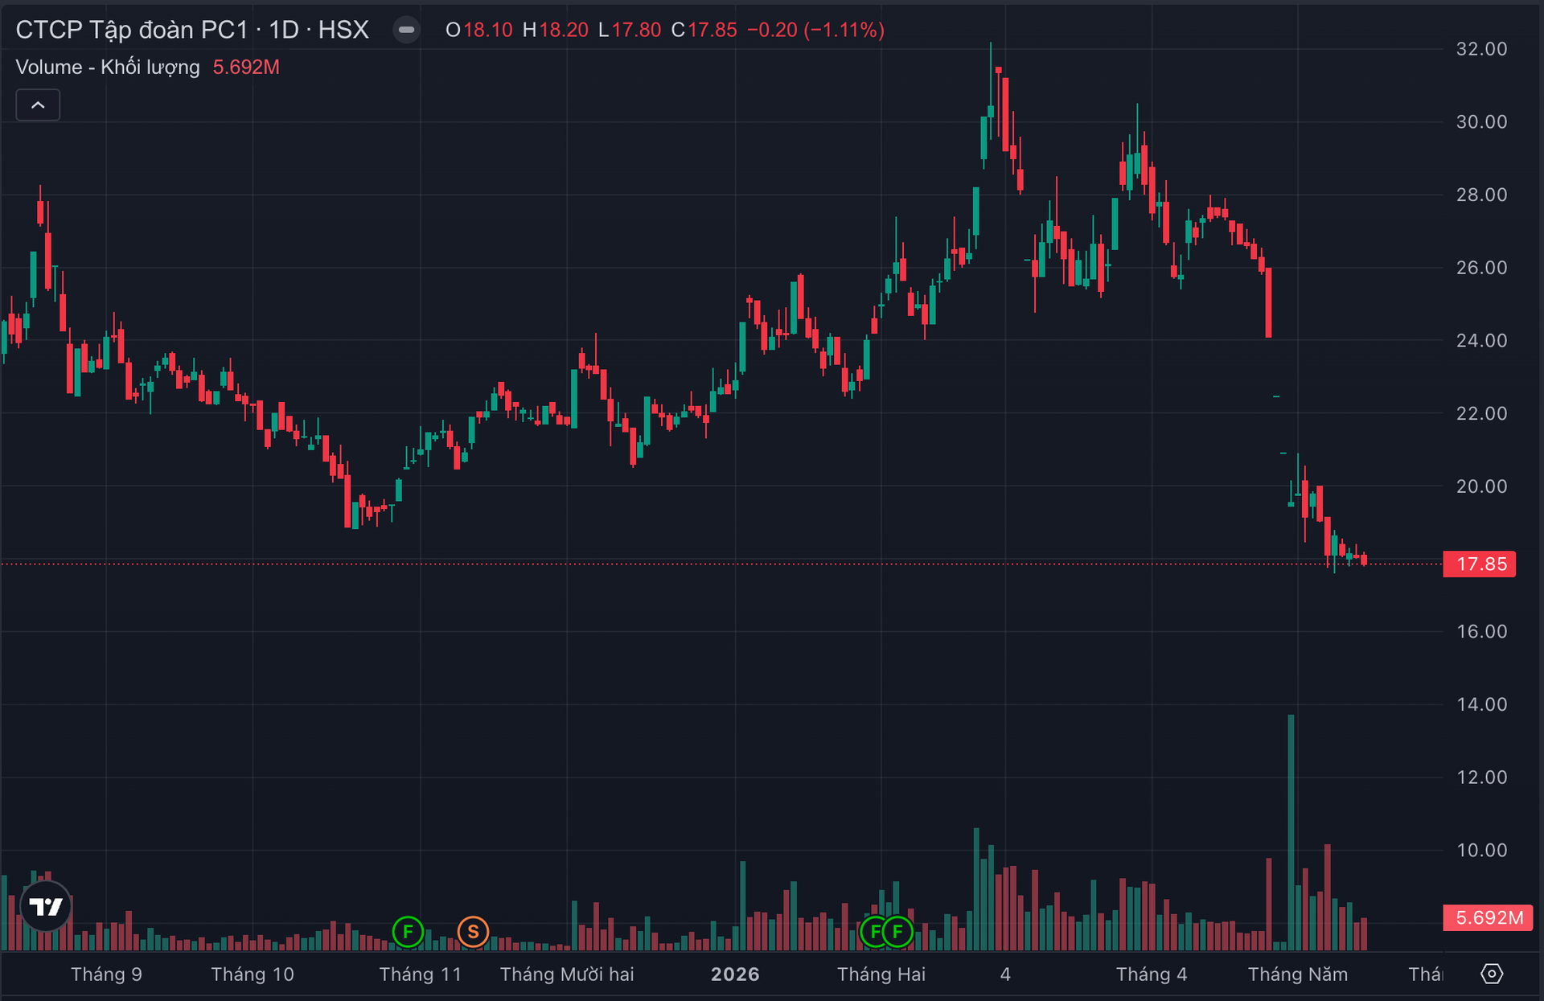Open the chart settings gear icon

[1492, 974]
